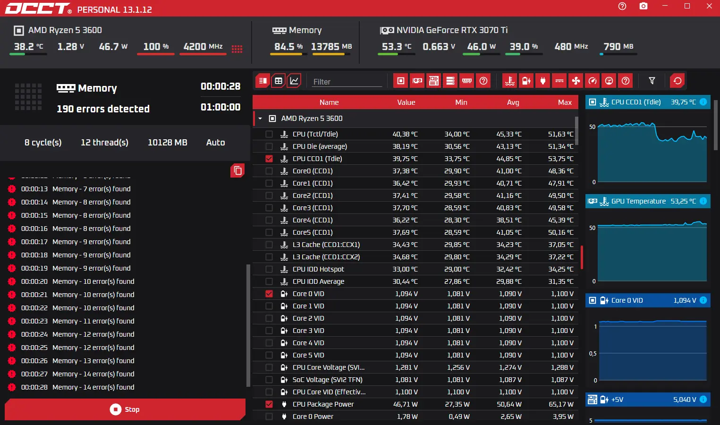Switch to the list view layout icon

[263, 81]
